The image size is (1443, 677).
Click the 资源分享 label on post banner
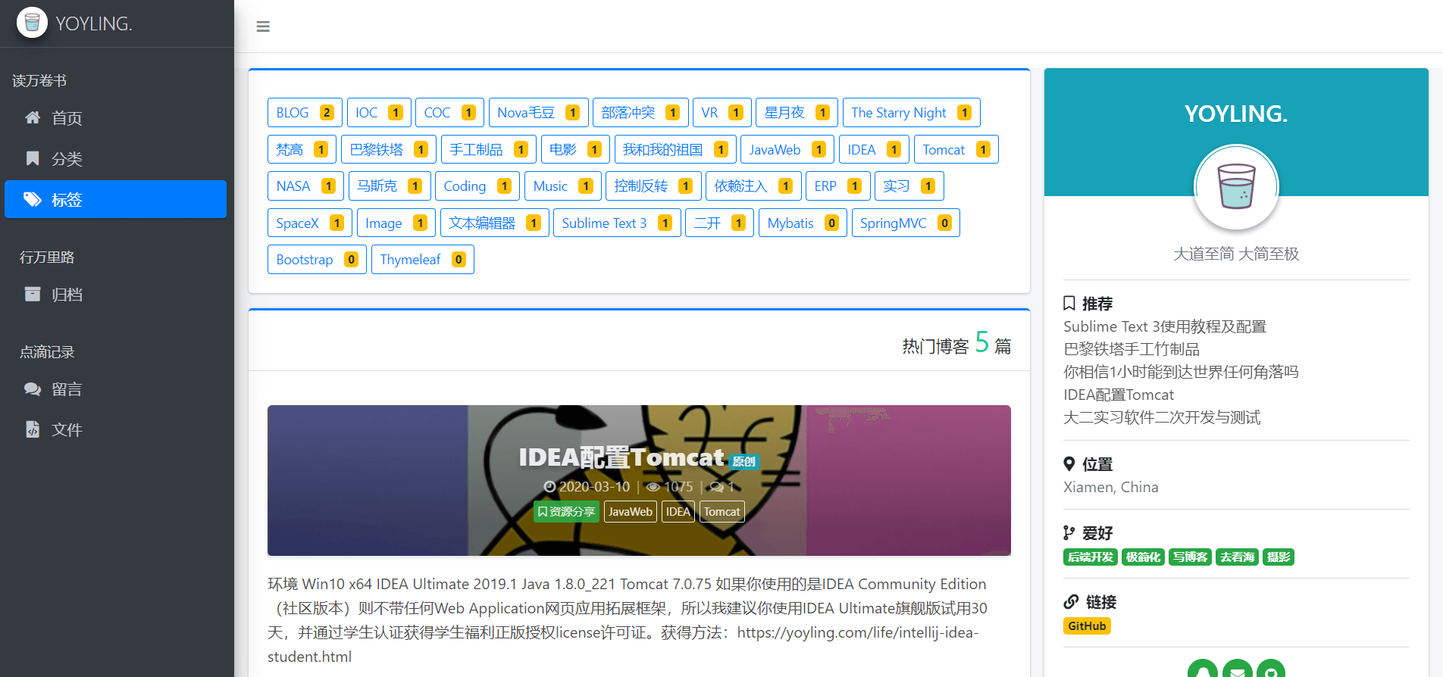pos(566,512)
